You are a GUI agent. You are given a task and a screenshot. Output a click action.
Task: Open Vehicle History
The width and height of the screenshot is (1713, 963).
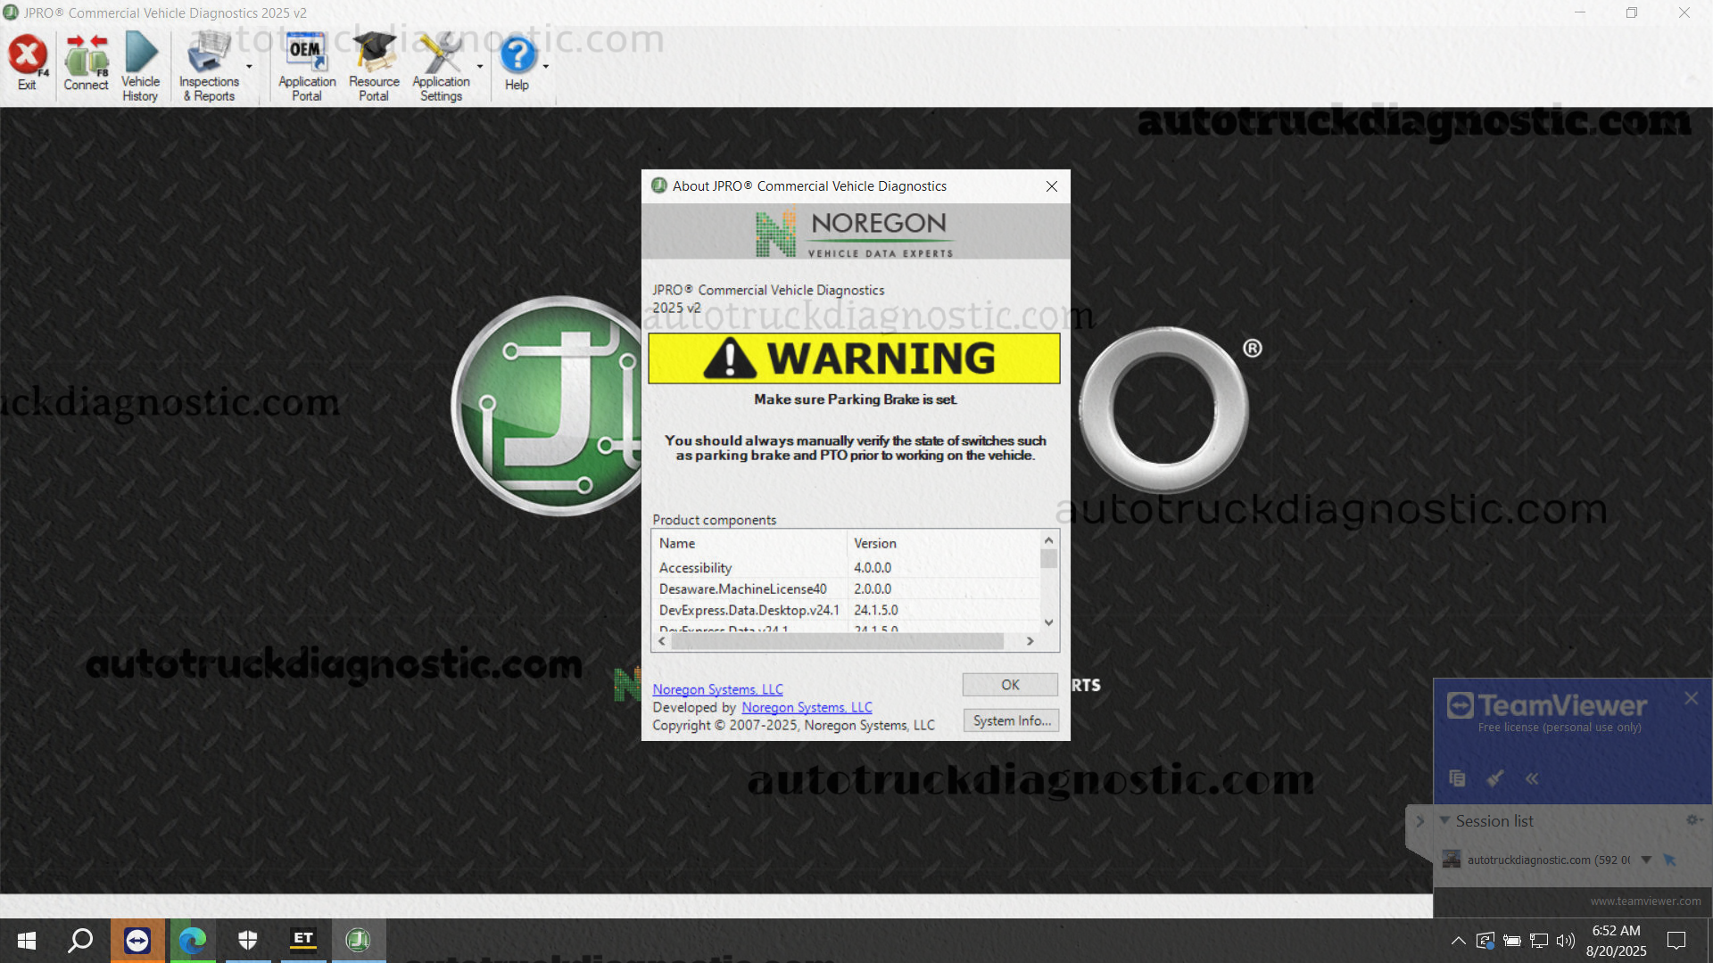[140, 67]
